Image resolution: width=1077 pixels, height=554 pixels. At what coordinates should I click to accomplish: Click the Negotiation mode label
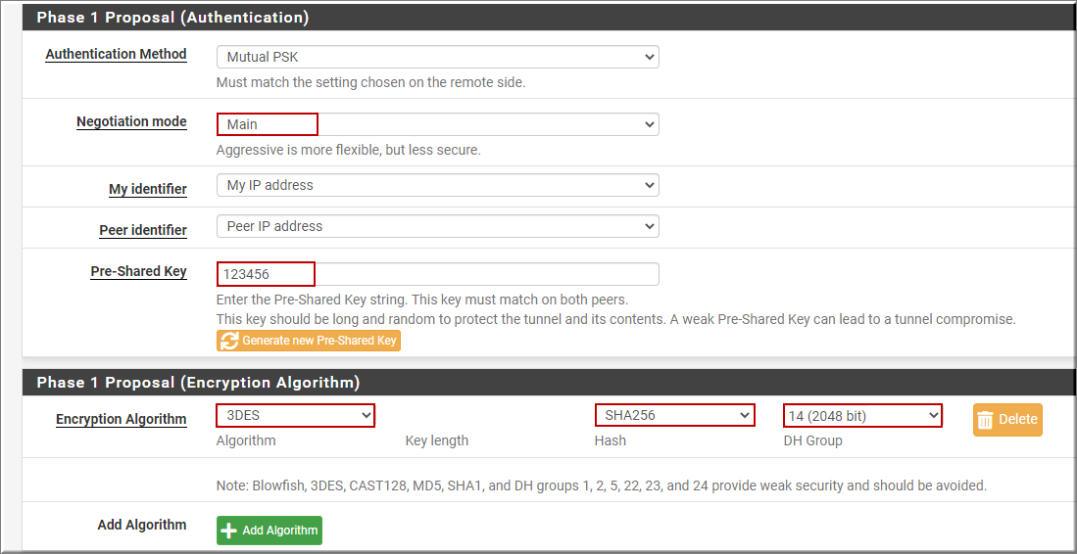(131, 122)
